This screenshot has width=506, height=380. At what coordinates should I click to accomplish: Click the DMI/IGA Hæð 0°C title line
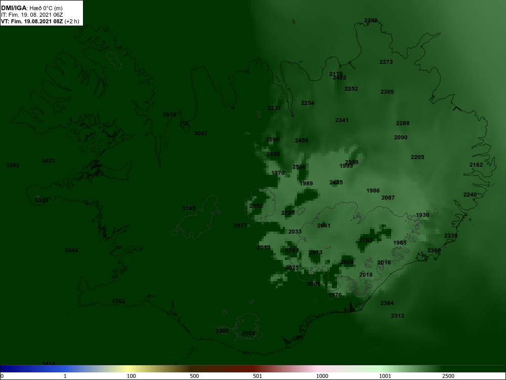(31, 8)
